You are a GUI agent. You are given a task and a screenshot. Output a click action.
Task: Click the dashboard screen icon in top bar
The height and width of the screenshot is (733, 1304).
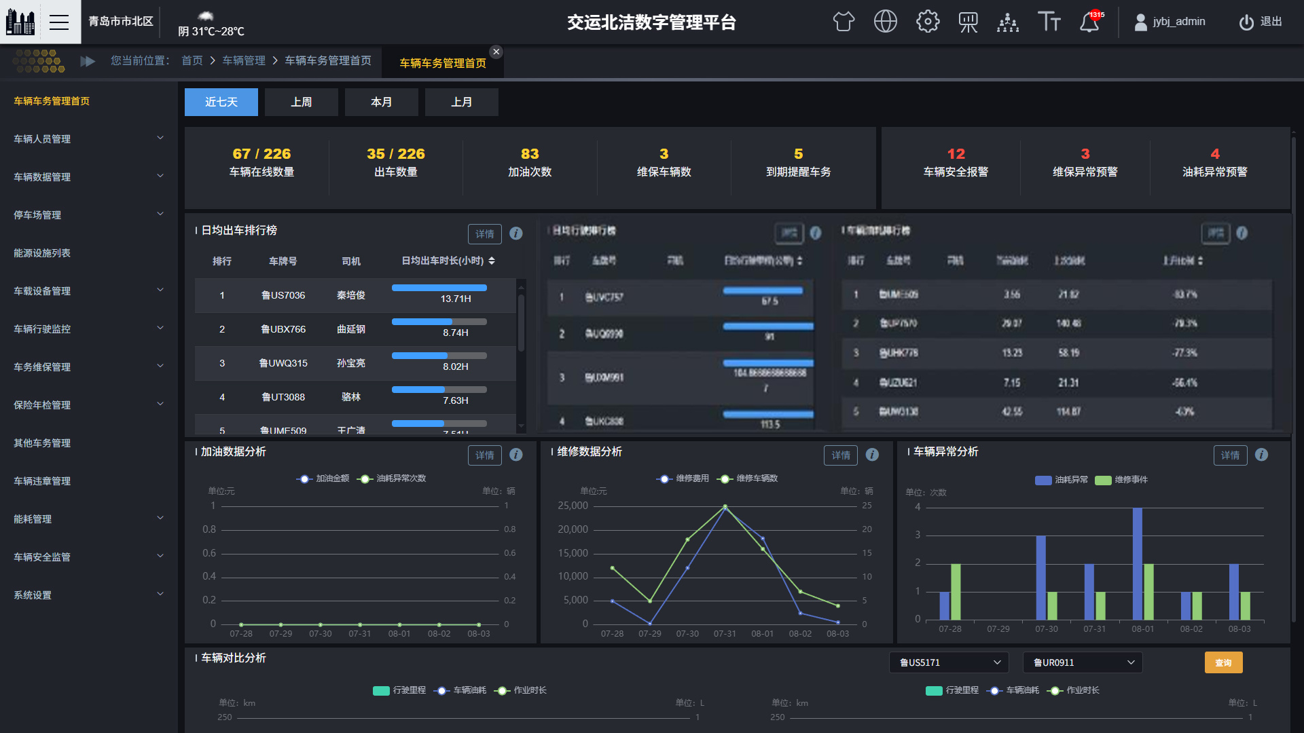coord(967,22)
